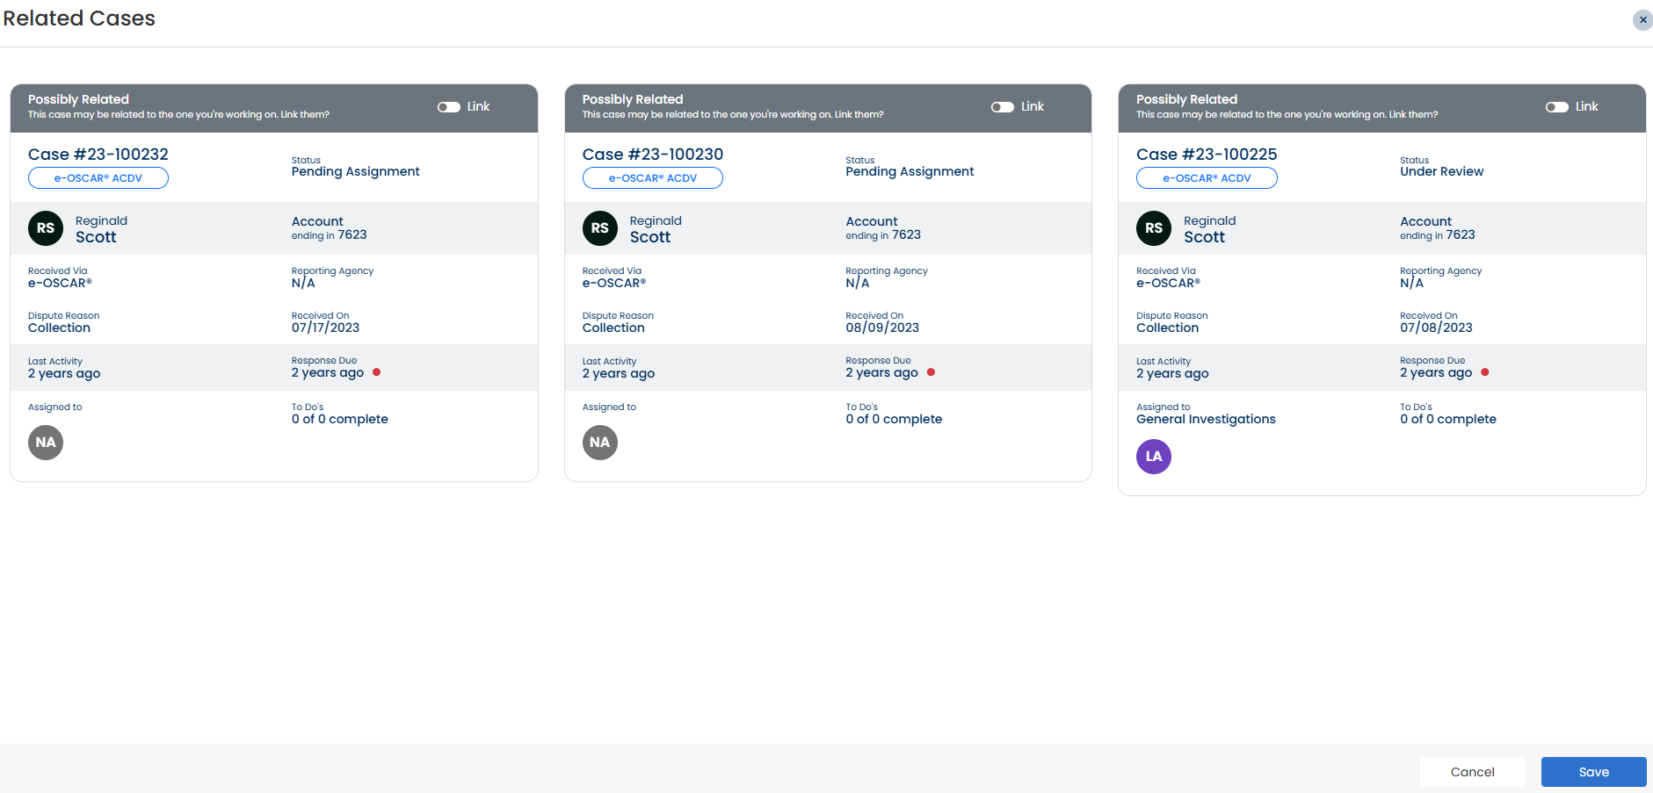1653x793 pixels.
Task: Toggle Link switch for Case #23-100225
Action: [1557, 107]
